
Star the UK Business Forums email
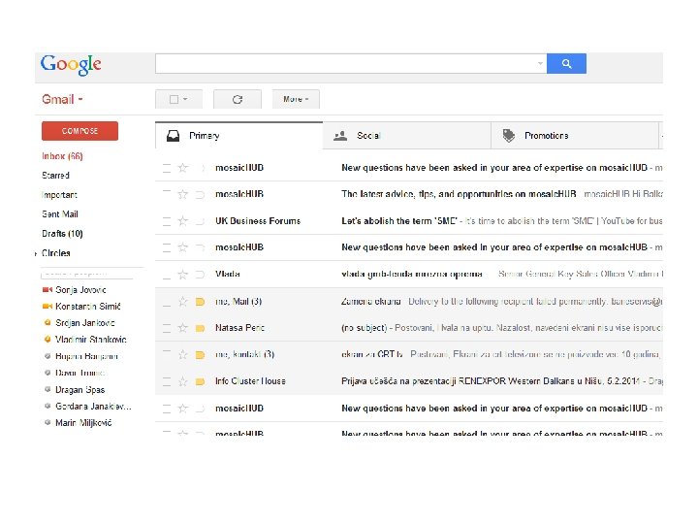182,220
